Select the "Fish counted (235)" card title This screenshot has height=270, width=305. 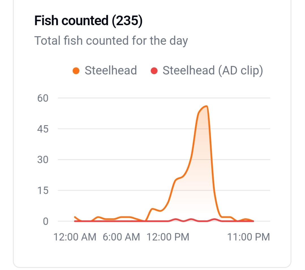[x=88, y=21]
